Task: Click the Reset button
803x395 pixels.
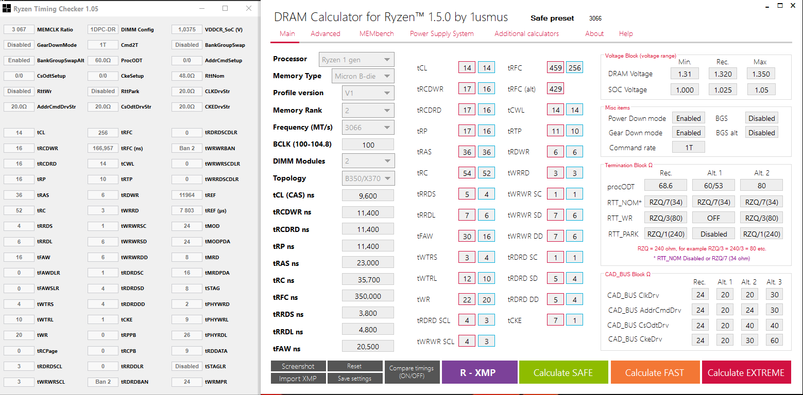Action: pos(354,366)
